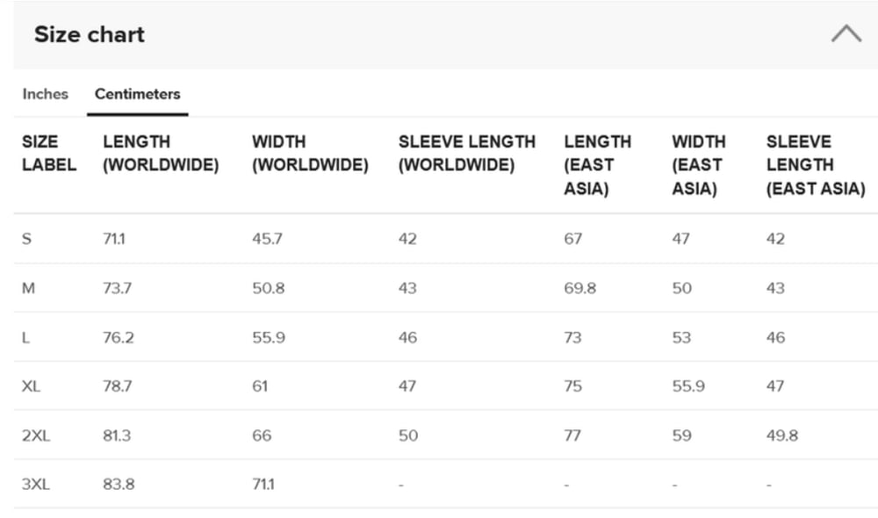878x518 pixels.
Task: Switch to the Inches tab
Action: point(46,94)
